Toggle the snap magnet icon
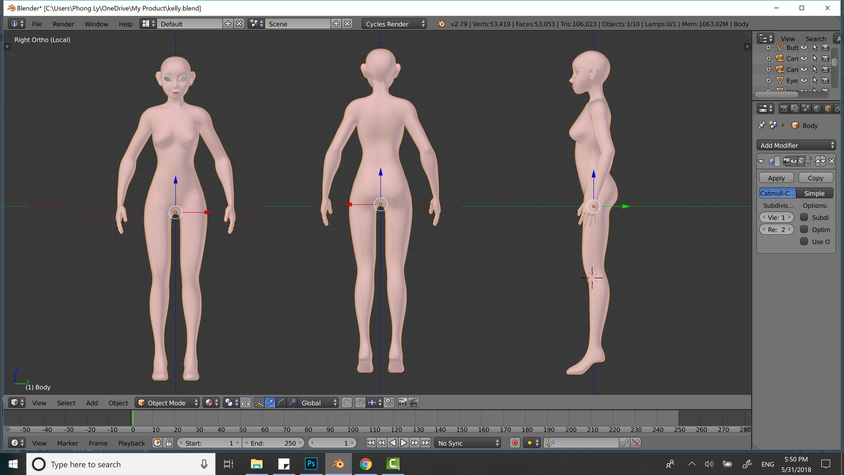Screen dimensions: 844x475 [x=360, y=403]
